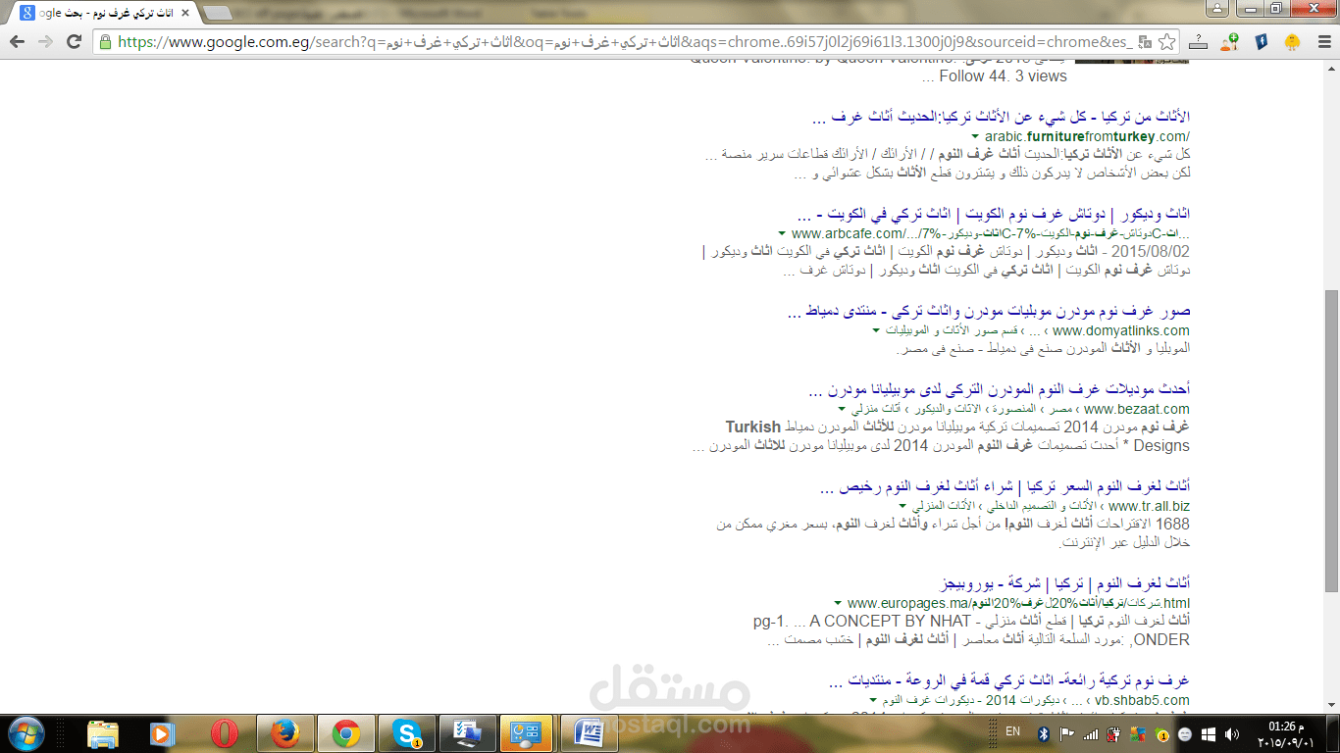Go back with the browser back arrow

tap(17, 42)
